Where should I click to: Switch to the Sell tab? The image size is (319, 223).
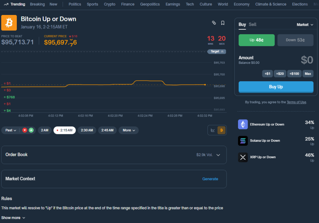pos(252,25)
